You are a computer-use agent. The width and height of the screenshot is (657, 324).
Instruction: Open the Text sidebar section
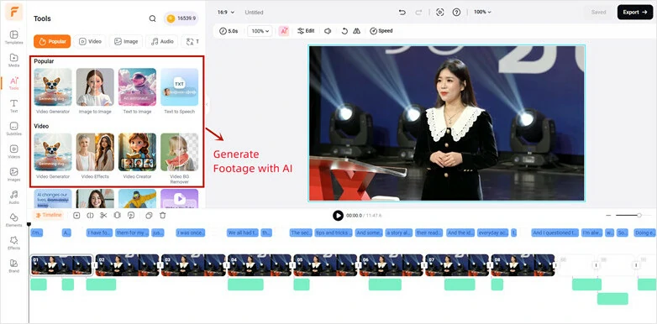point(13,106)
